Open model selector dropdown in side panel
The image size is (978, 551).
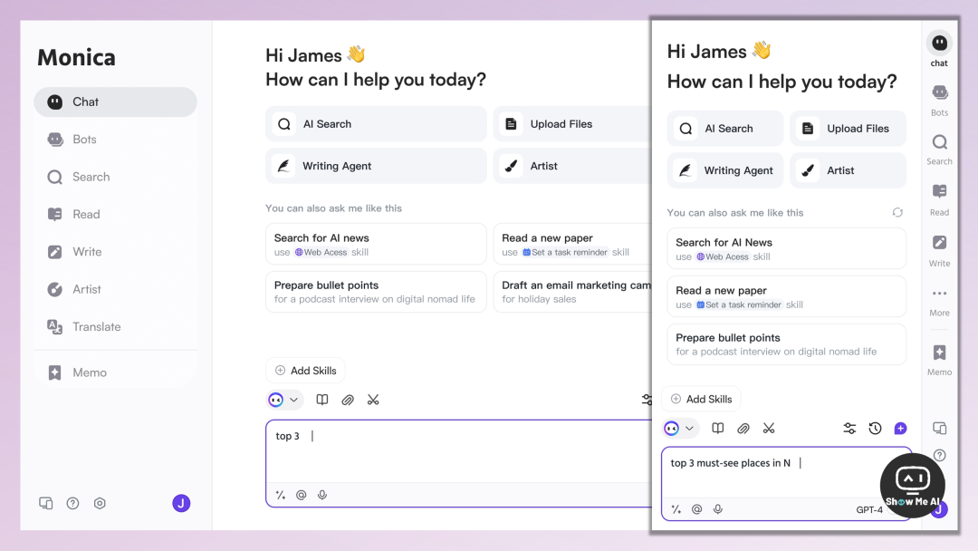(680, 428)
